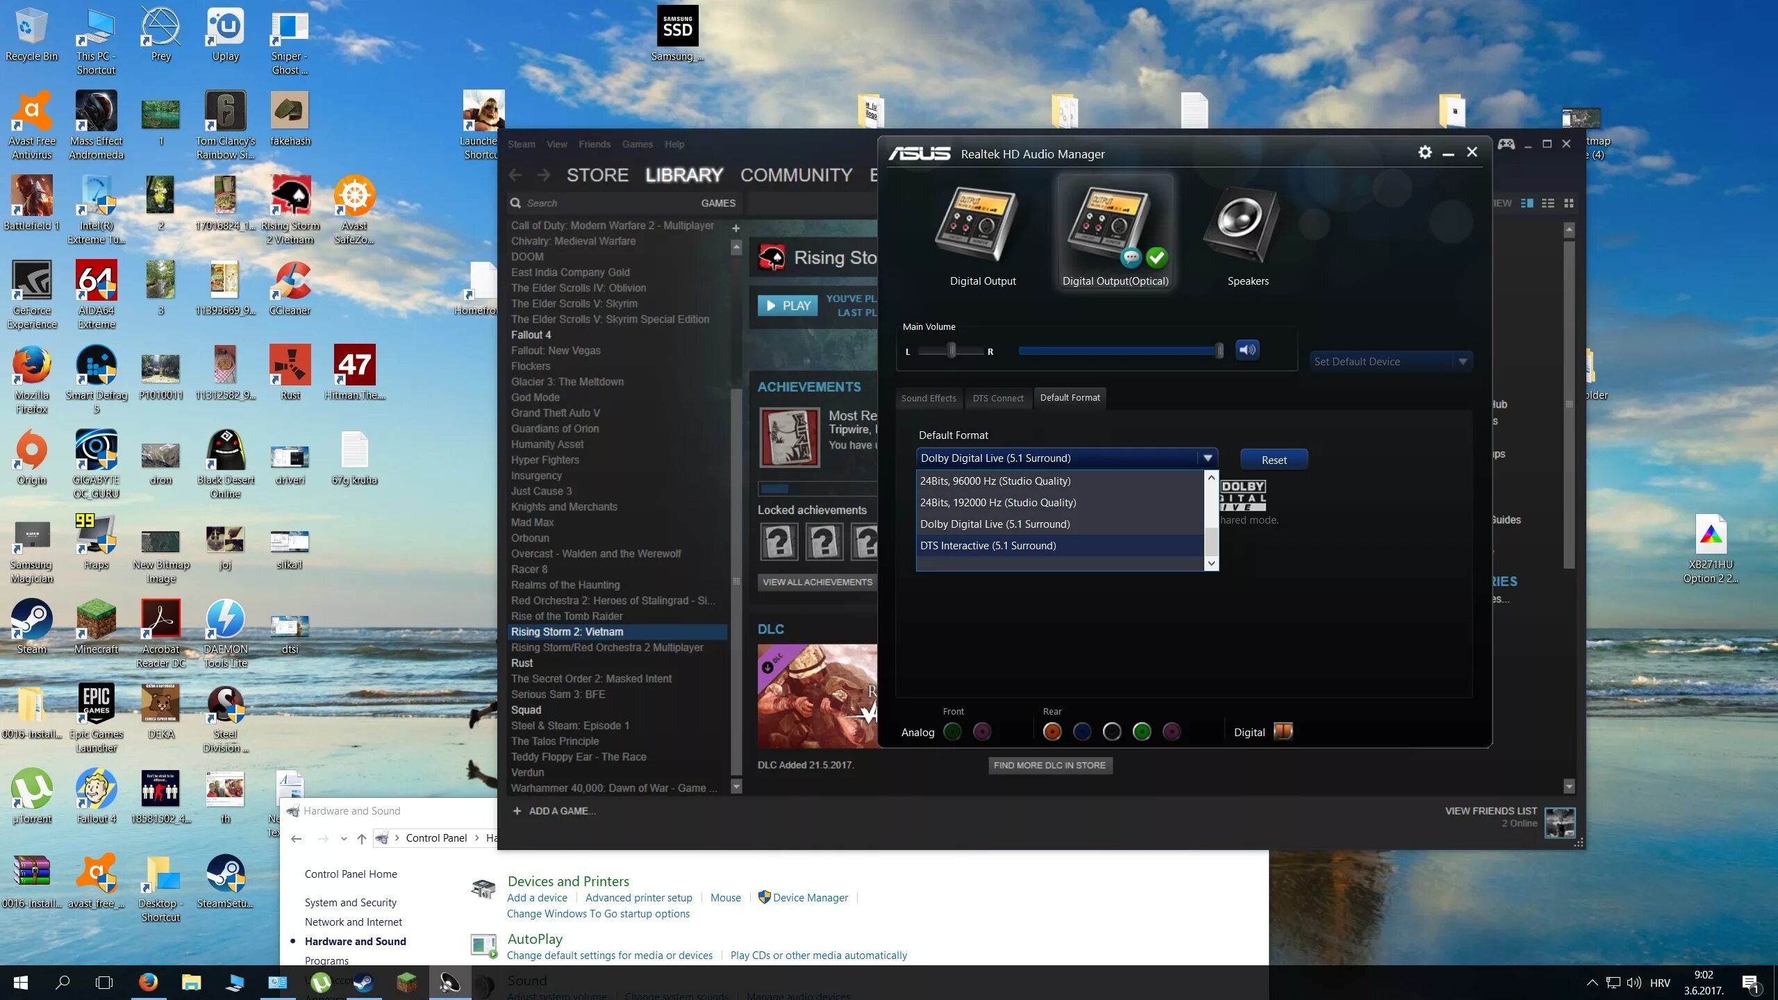Open the Games menu in Steam

click(638, 144)
